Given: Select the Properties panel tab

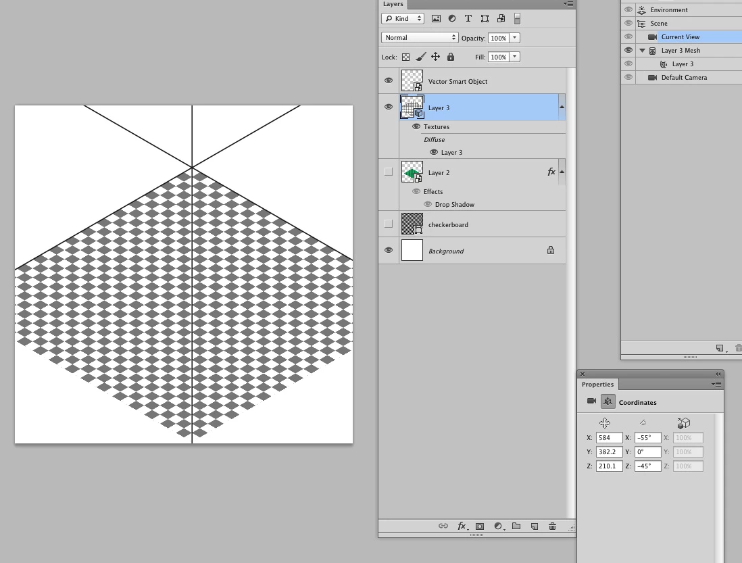Looking at the screenshot, I should coord(597,384).
